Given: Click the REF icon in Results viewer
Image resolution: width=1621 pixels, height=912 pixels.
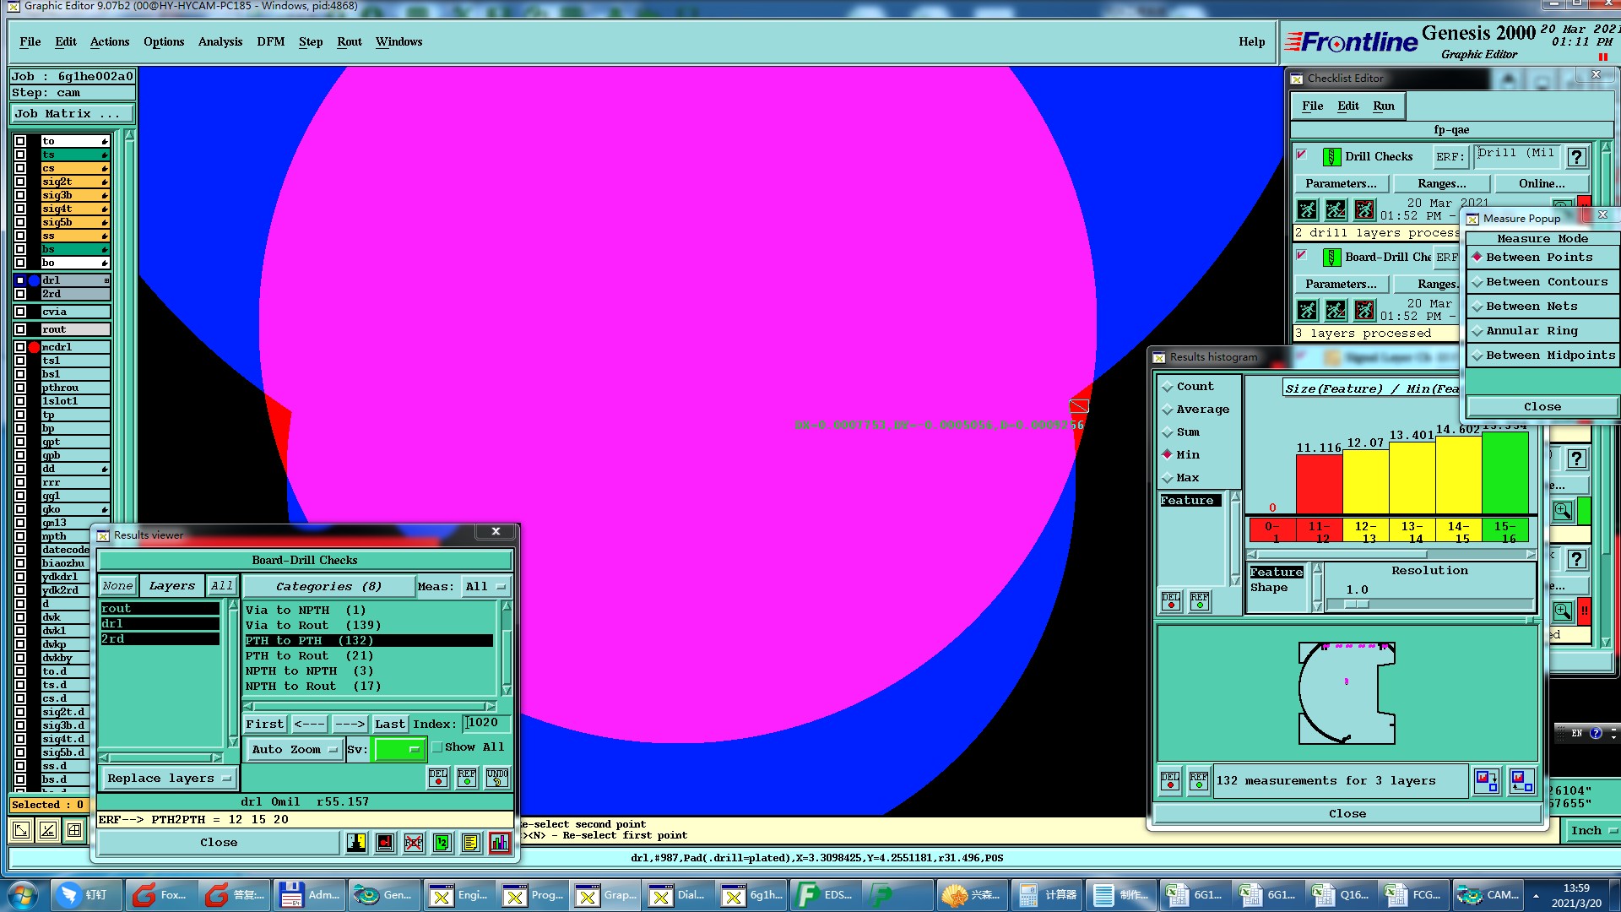Looking at the screenshot, I should [x=467, y=778].
